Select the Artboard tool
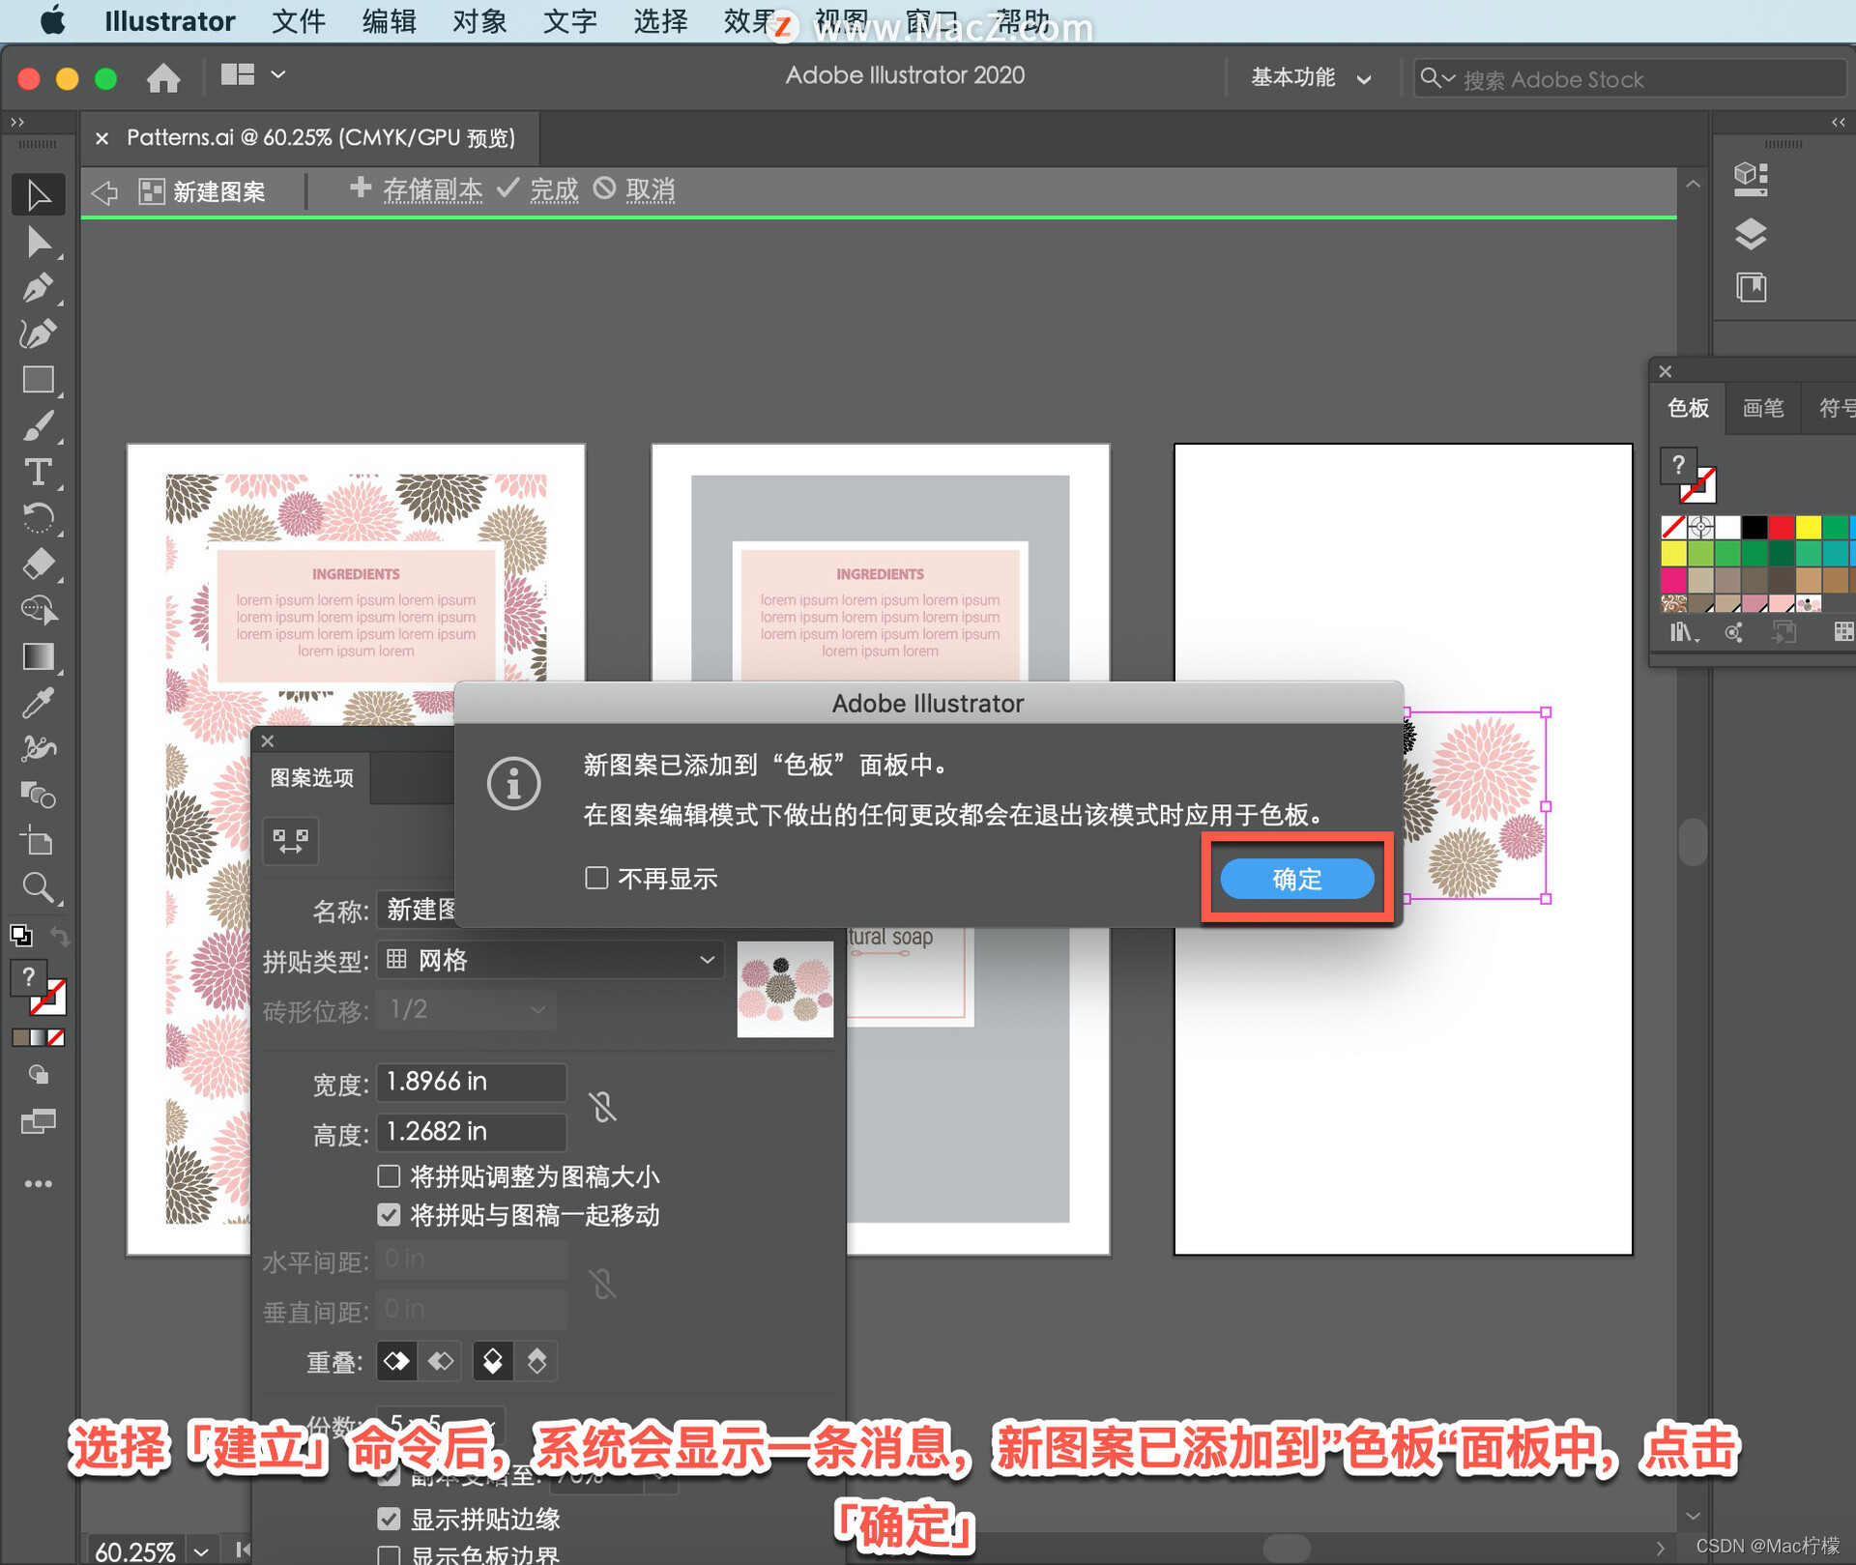Viewport: 1856px width, 1565px height. tap(39, 841)
